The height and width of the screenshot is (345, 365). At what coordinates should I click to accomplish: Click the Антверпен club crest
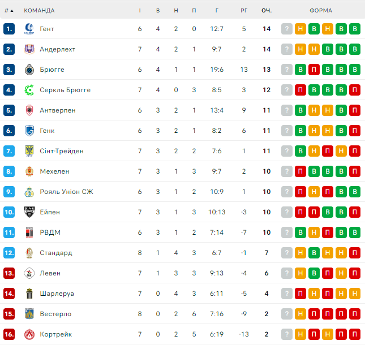[x=29, y=110]
